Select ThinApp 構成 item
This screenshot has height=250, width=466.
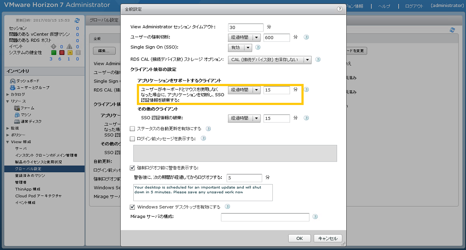pos(28,189)
